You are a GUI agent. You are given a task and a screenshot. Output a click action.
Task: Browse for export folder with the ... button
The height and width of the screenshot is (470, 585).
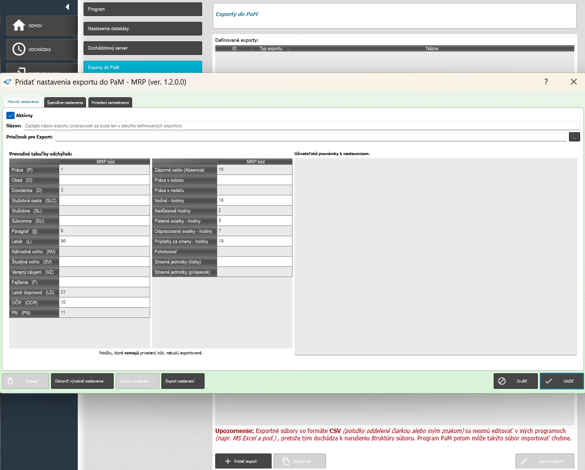click(574, 137)
